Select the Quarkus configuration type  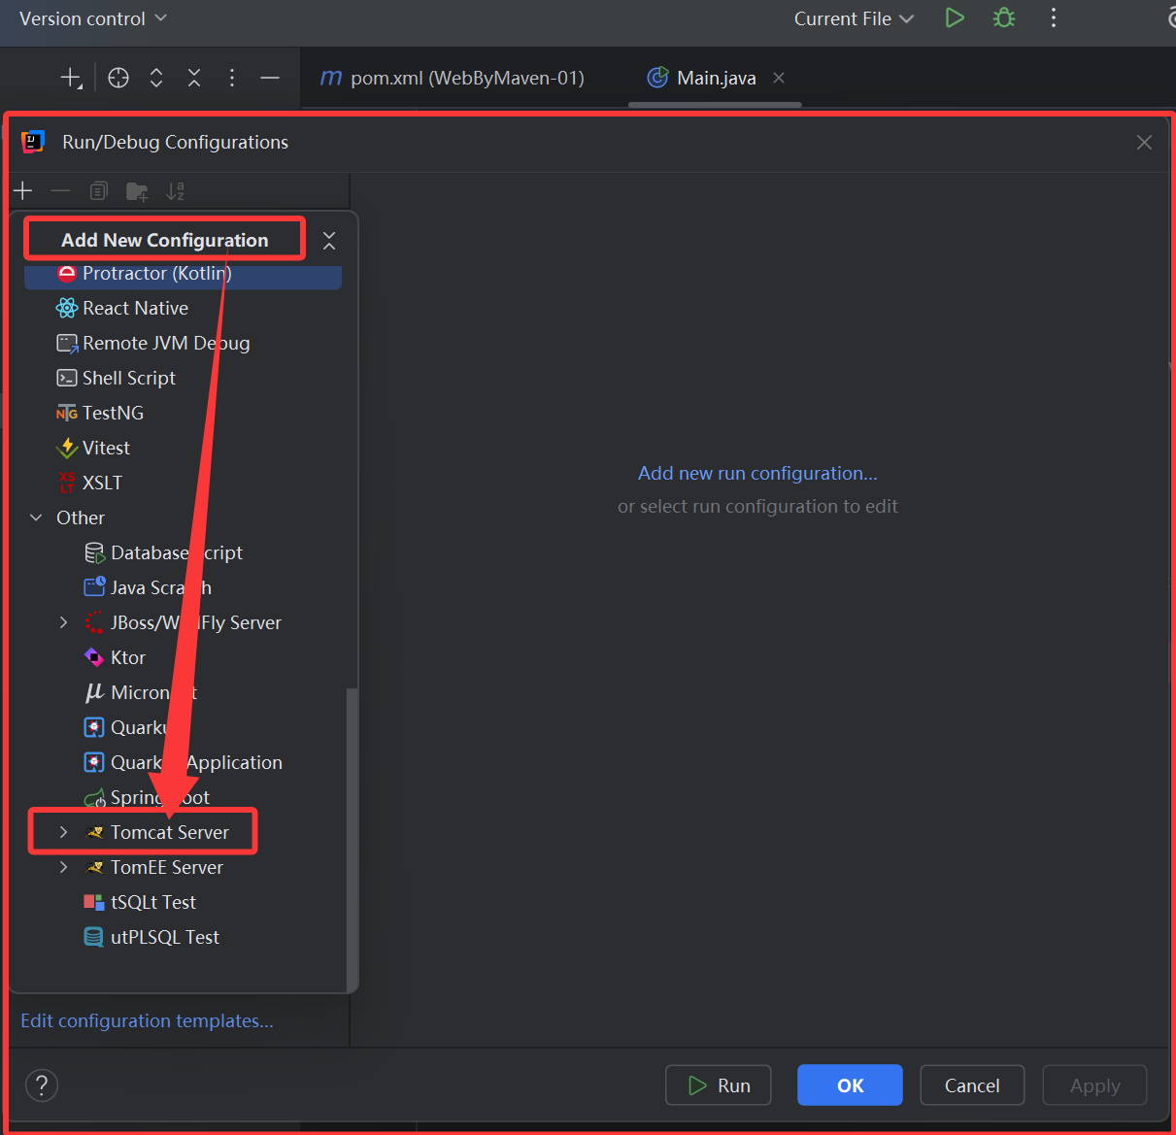pos(183,727)
